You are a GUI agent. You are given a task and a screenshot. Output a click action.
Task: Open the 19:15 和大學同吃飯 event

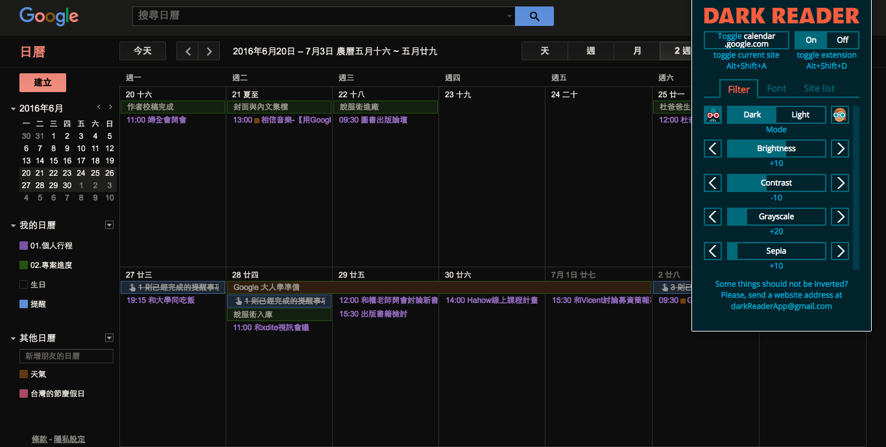[160, 300]
